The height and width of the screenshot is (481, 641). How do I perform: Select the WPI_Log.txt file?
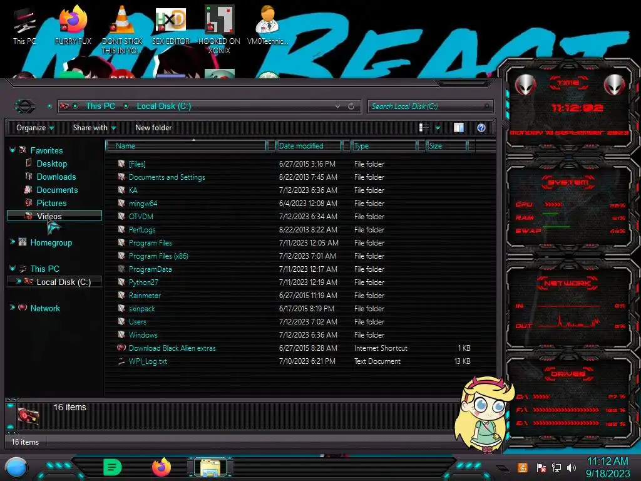(x=148, y=361)
